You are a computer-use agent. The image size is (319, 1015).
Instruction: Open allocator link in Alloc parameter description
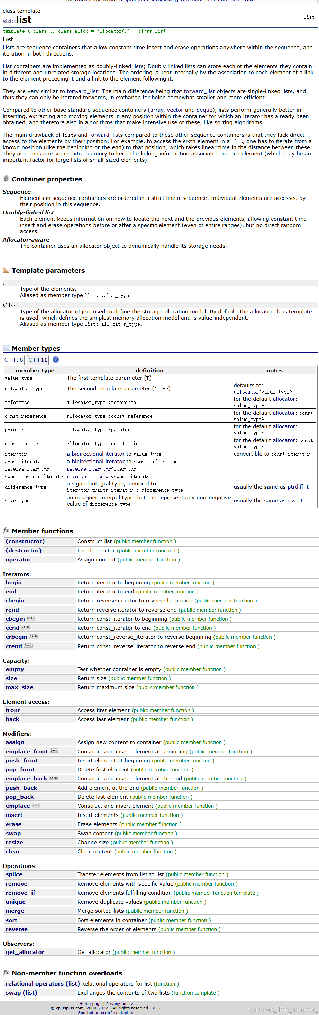click(261, 311)
